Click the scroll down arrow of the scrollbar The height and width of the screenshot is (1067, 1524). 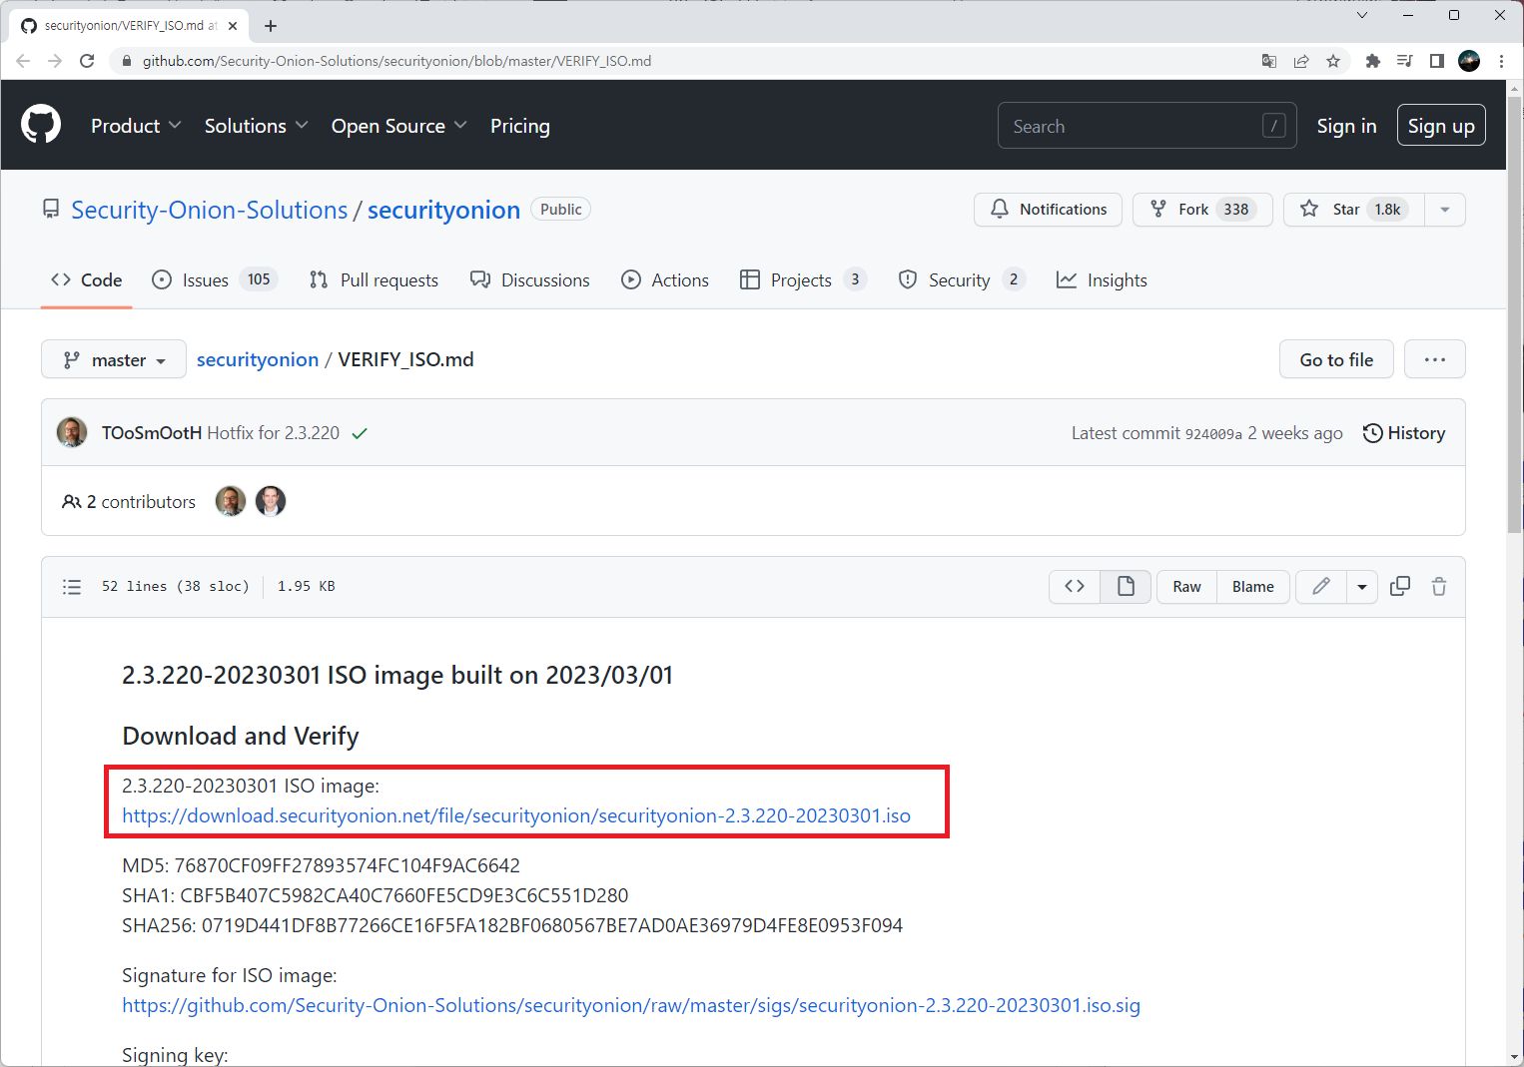pyautogui.click(x=1515, y=1058)
